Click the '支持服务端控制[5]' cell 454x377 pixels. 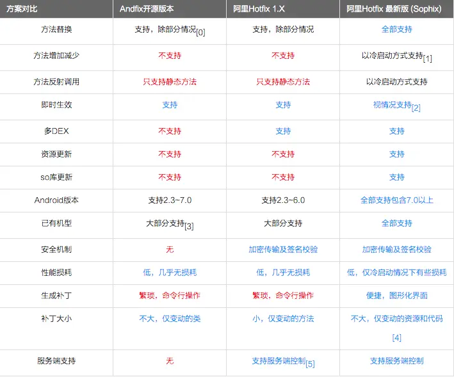[283, 362]
